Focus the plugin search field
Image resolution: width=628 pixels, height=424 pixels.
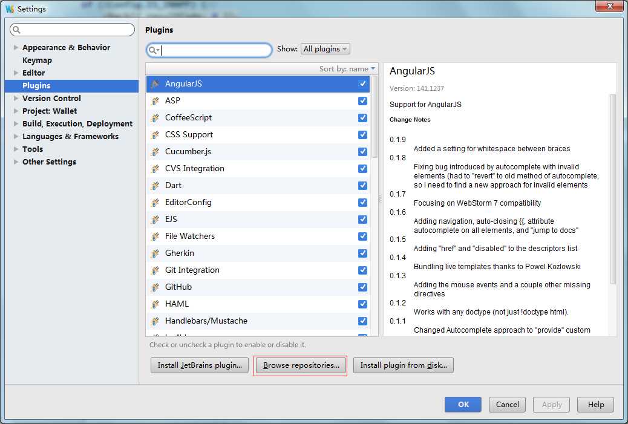pyautogui.click(x=209, y=50)
